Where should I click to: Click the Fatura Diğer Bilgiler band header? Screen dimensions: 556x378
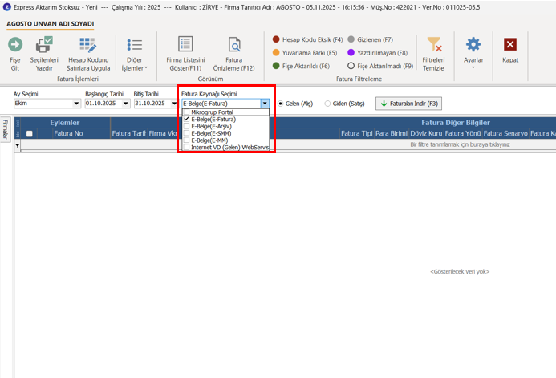[455, 123]
